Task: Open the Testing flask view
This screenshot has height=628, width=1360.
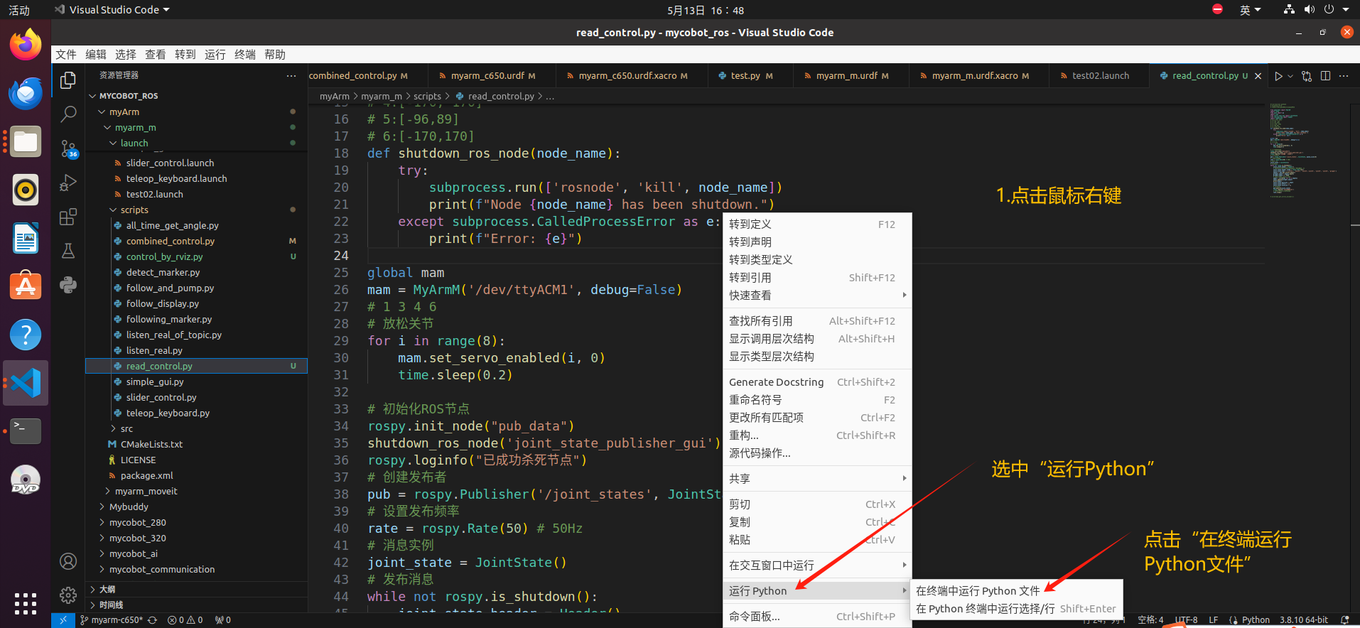Action: (x=68, y=251)
